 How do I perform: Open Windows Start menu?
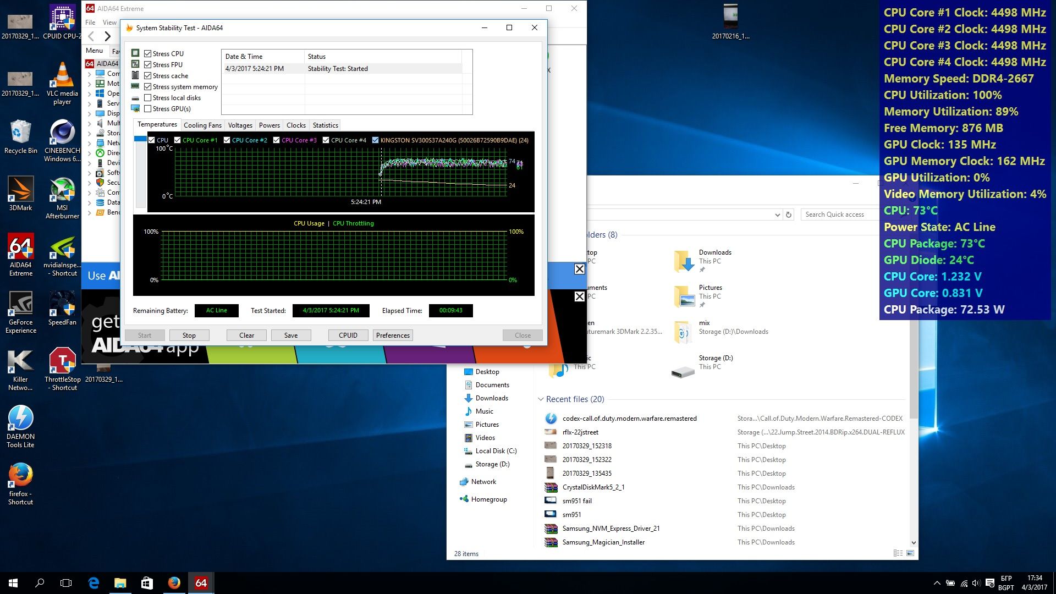[x=13, y=583]
